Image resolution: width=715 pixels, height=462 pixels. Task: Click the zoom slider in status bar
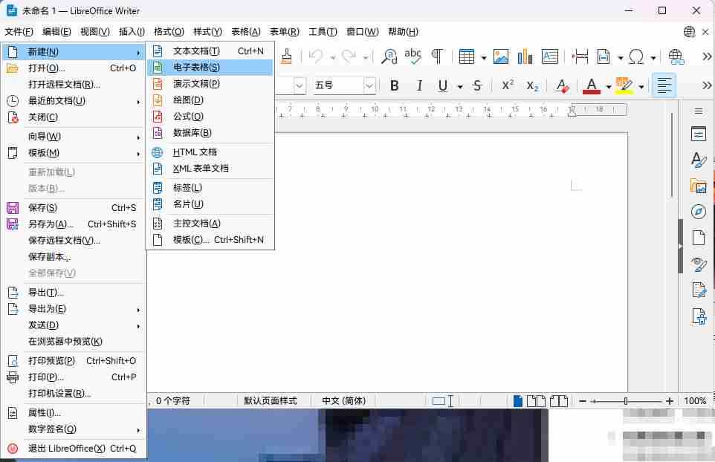click(625, 401)
